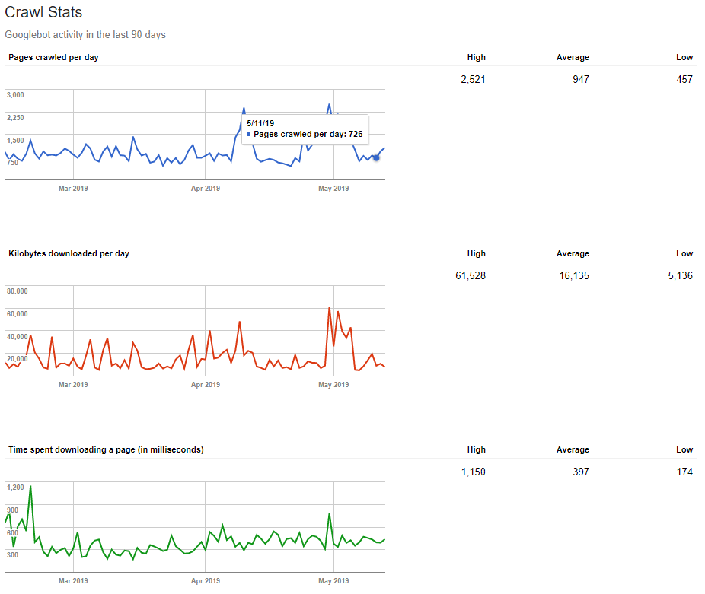The image size is (705, 594).
Task: Click the 5/11/19 tooltip date
Action: (260, 123)
